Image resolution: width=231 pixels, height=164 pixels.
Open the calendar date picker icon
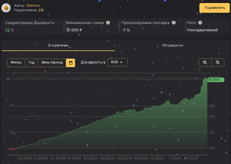[70, 62]
